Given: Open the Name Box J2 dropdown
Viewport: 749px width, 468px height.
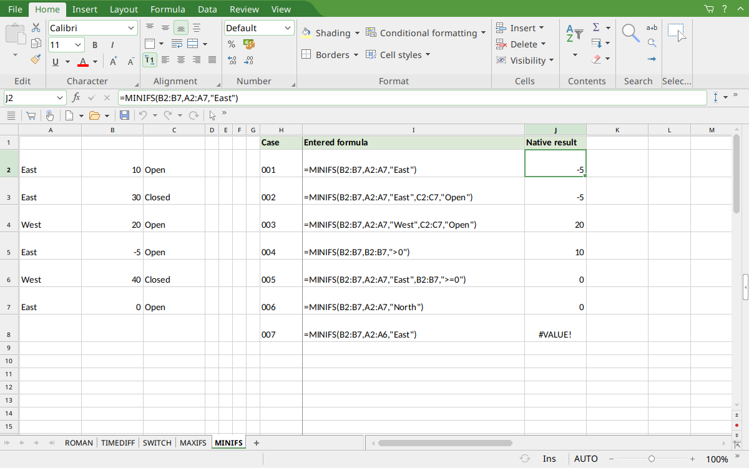Looking at the screenshot, I should coord(61,98).
